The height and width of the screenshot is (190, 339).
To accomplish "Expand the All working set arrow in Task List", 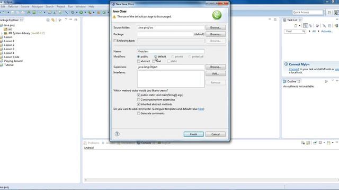I will (x=309, y=32).
